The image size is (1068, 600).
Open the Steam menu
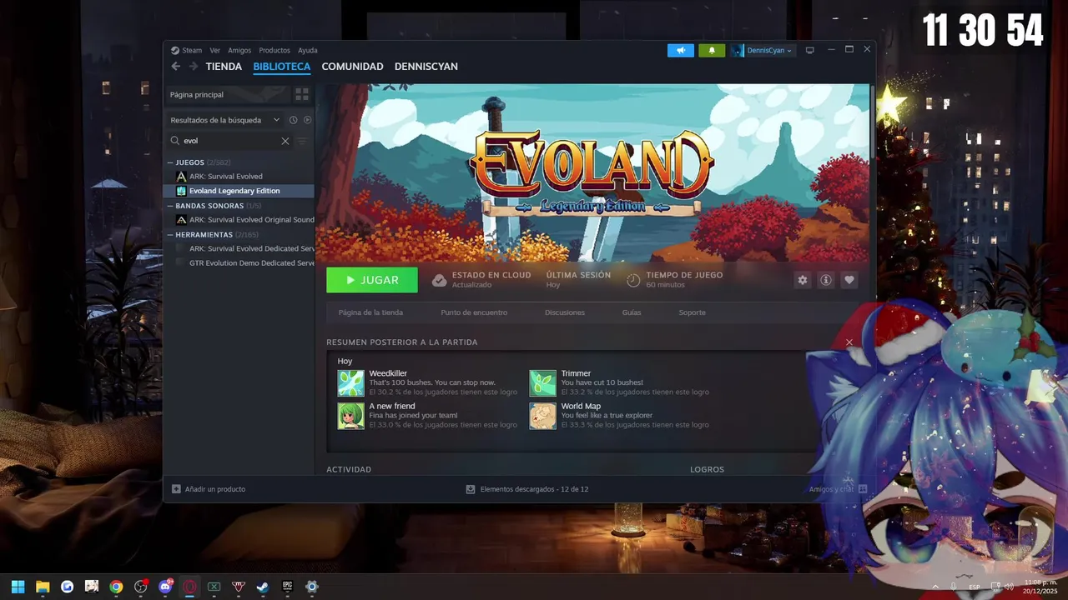pos(192,50)
